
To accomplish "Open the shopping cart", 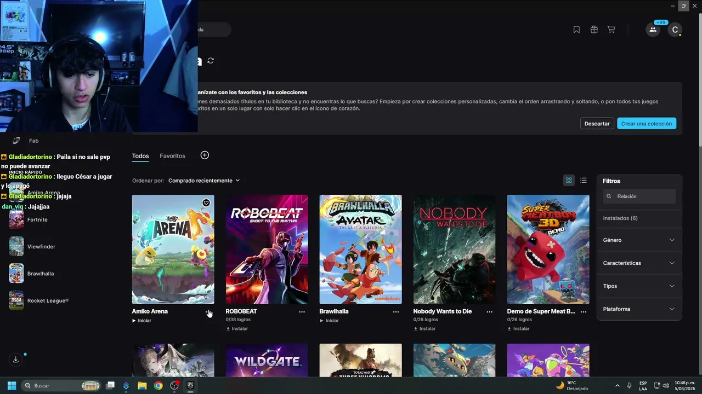I will [611, 30].
